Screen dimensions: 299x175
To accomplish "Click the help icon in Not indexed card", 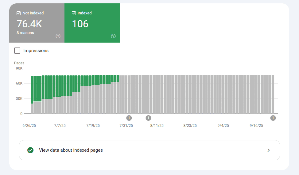I will point(58,36).
